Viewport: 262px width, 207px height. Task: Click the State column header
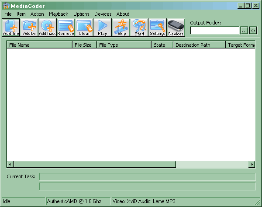tap(162, 45)
